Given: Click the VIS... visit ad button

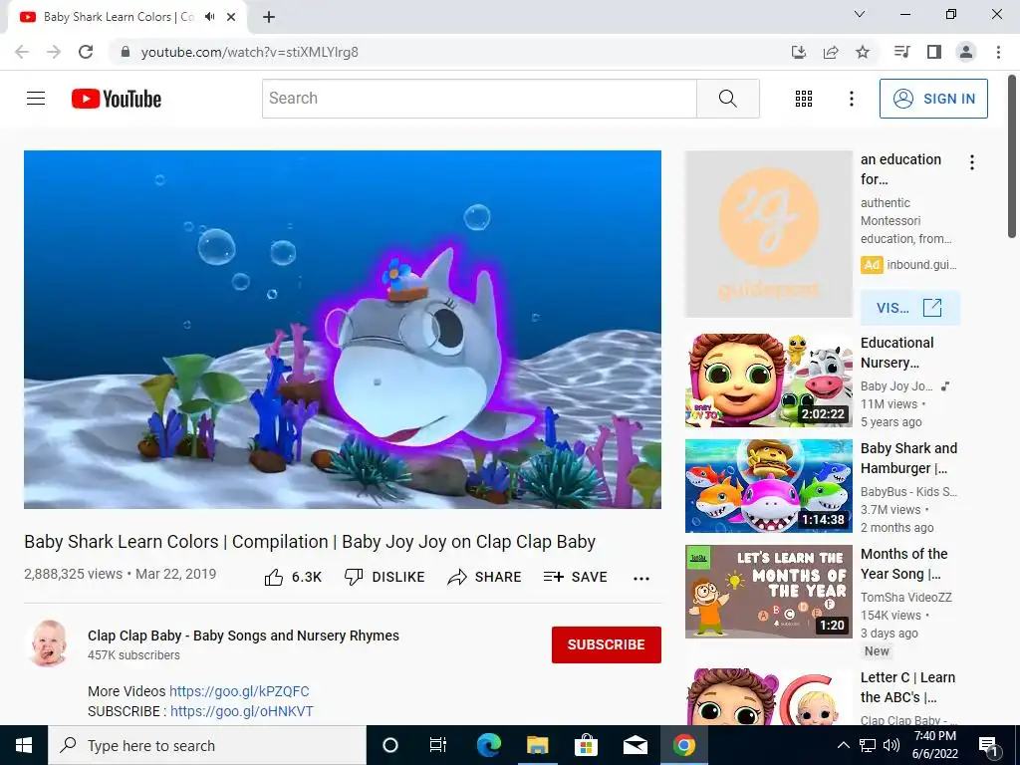Looking at the screenshot, I should click(x=910, y=308).
